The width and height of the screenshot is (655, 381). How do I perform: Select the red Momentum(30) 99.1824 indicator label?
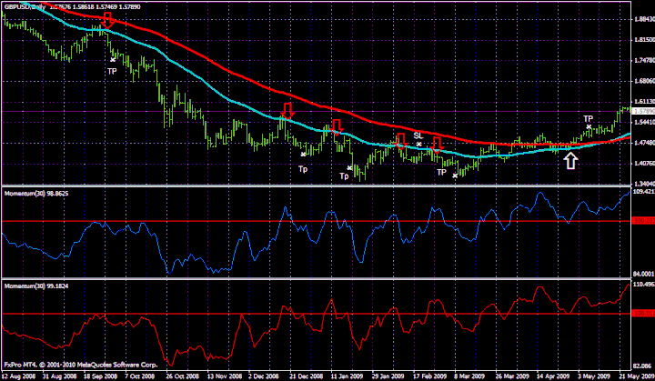click(x=35, y=286)
